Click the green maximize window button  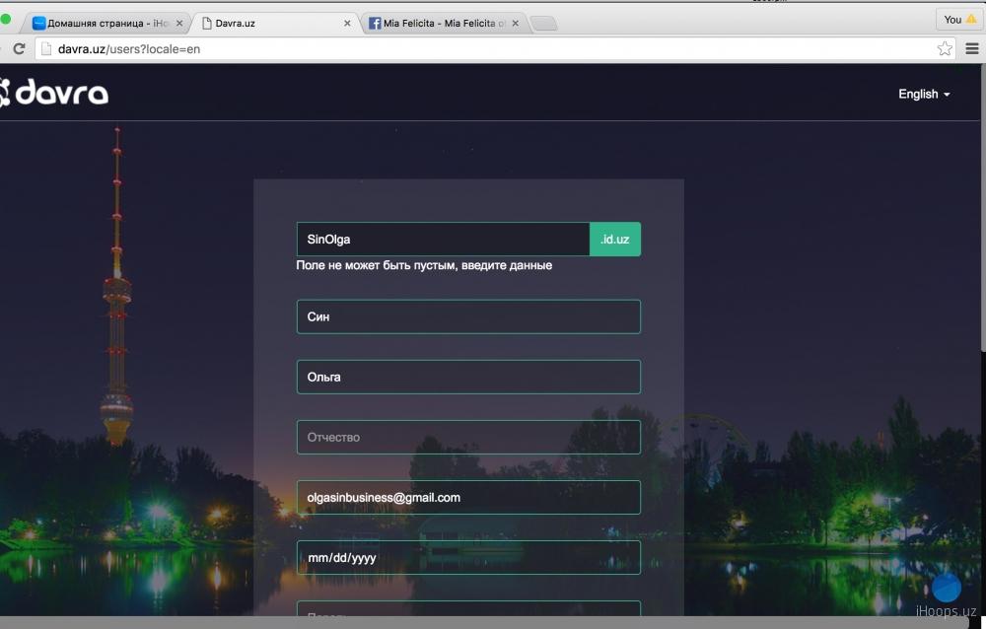pyautogui.click(x=5, y=20)
